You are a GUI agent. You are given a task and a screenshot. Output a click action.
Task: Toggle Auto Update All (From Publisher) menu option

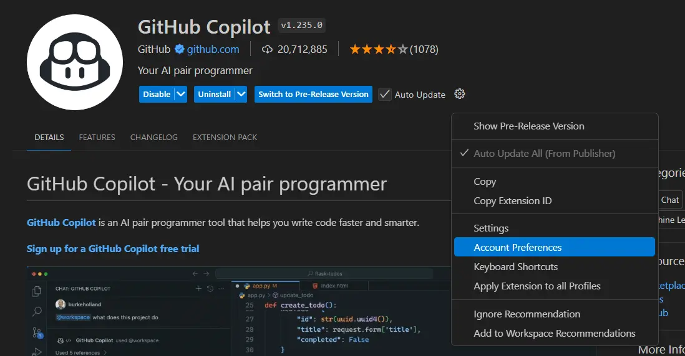(544, 153)
